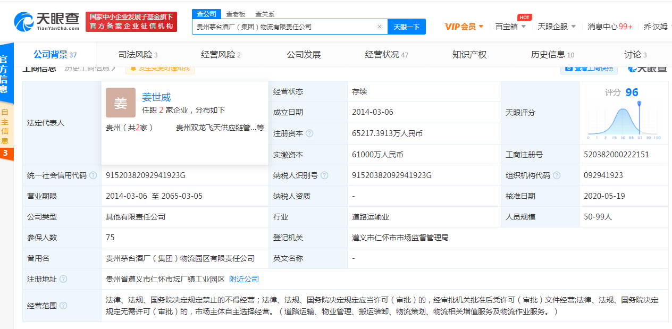Click the registered capital 65217.3913万人民币
The height and width of the screenshot is (329, 672).
point(387,133)
